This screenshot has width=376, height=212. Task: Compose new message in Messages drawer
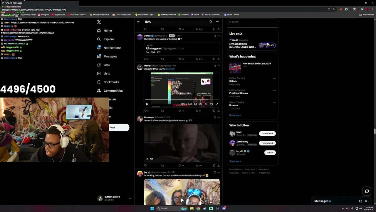coord(360,201)
